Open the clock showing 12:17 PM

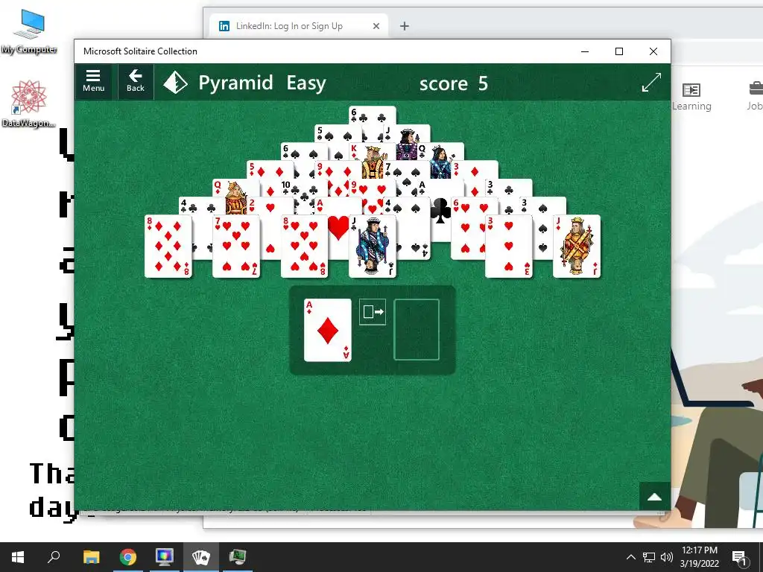tap(699, 557)
